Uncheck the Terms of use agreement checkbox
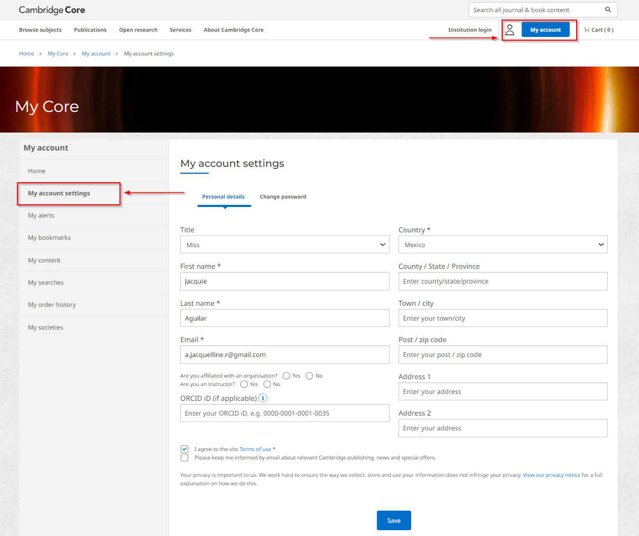Image resolution: width=639 pixels, height=536 pixels. click(184, 448)
